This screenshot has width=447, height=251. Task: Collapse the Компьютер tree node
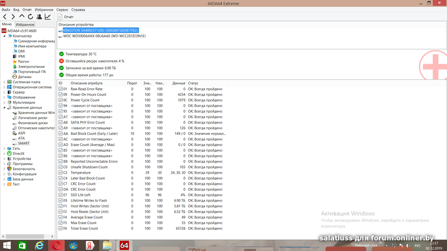[4, 36]
